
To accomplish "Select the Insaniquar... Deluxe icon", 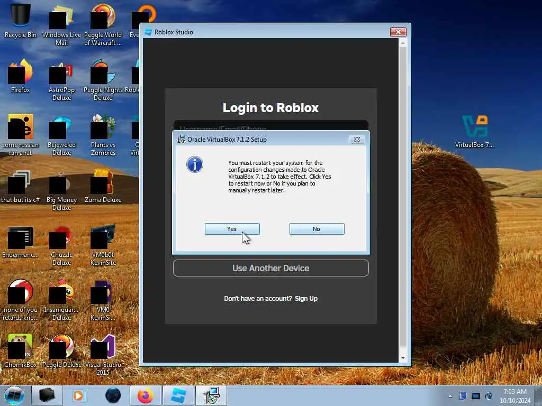I will click(x=61, y=300).
